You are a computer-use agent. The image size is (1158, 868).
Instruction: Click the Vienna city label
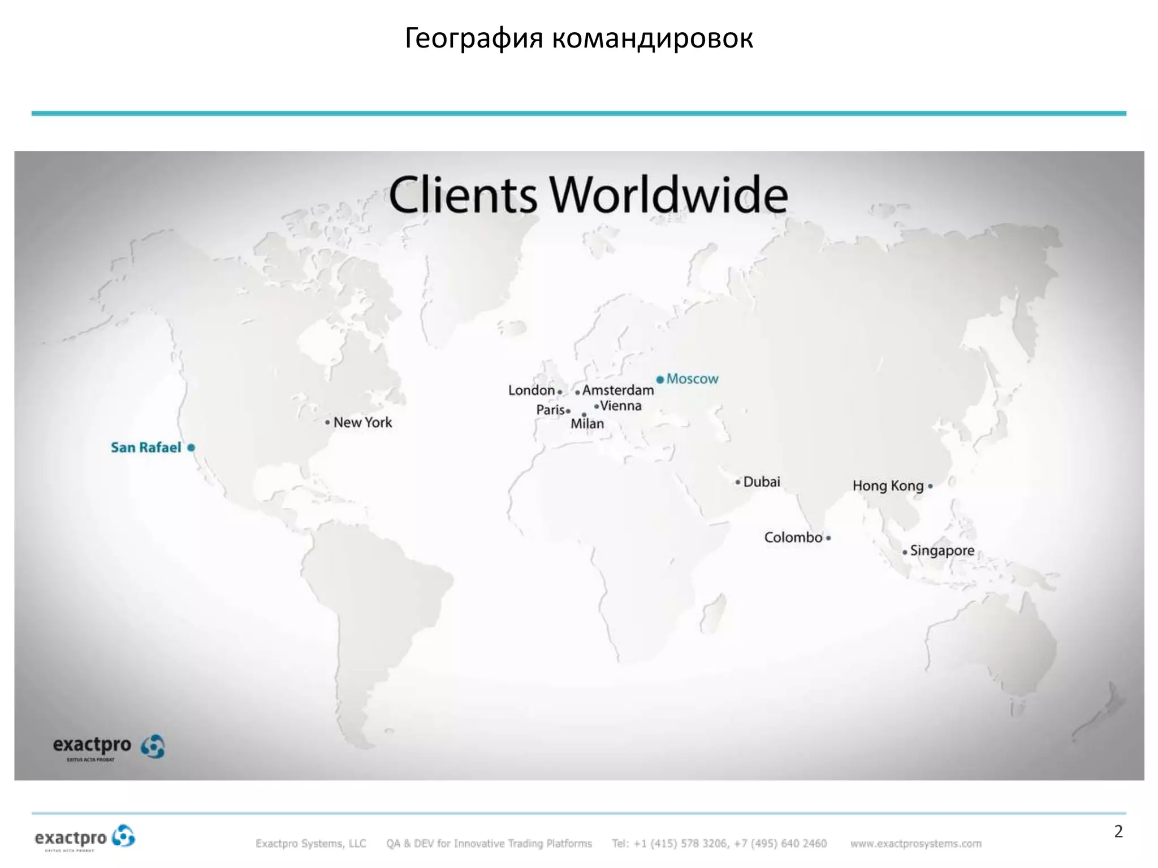[x=620, y=406]
